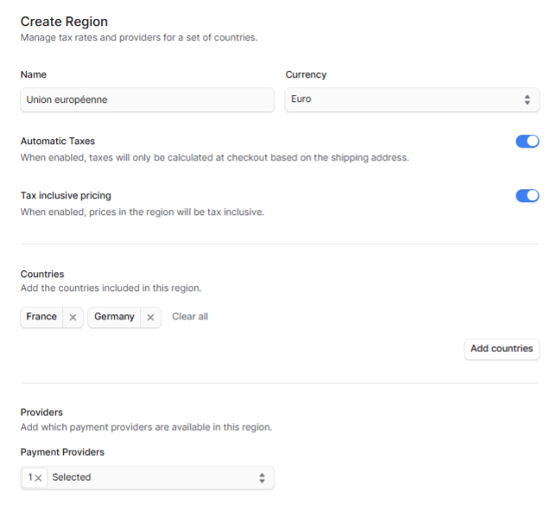
Task: Click the Payment Providers up-down arrows
Action: coord(262,477)
